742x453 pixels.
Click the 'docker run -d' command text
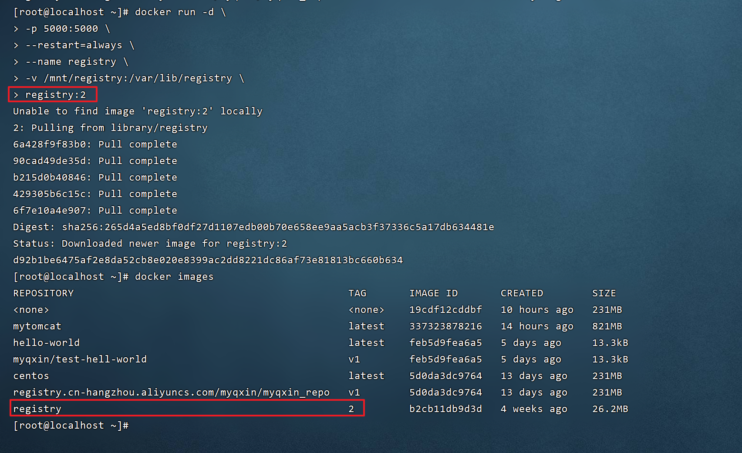(x=174, y=12)
